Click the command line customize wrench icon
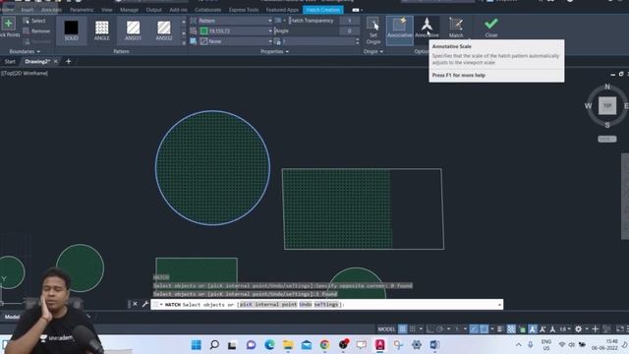Screen dimensions: 629x354 point(145,304)
